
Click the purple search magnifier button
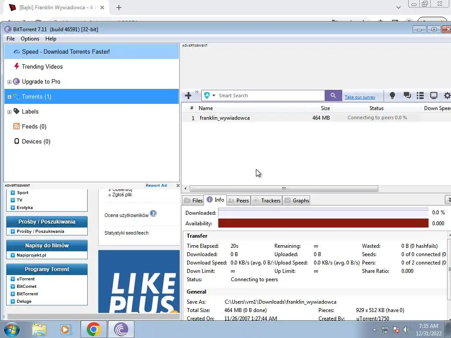click(333, 96)
